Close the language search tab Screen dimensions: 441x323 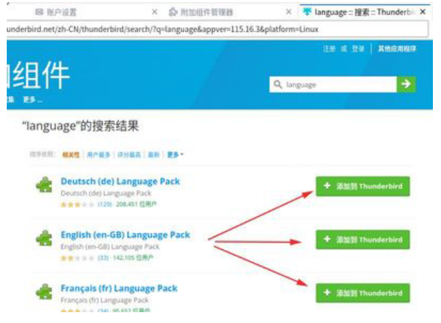pos(423,11)
